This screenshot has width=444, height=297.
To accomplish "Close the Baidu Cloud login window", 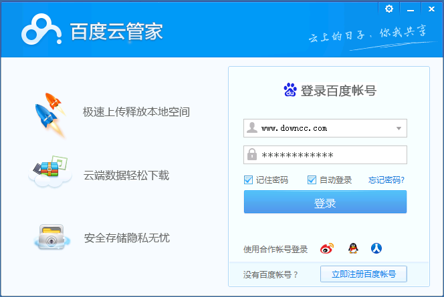I will pyautogui.click(x=431, y=8).
